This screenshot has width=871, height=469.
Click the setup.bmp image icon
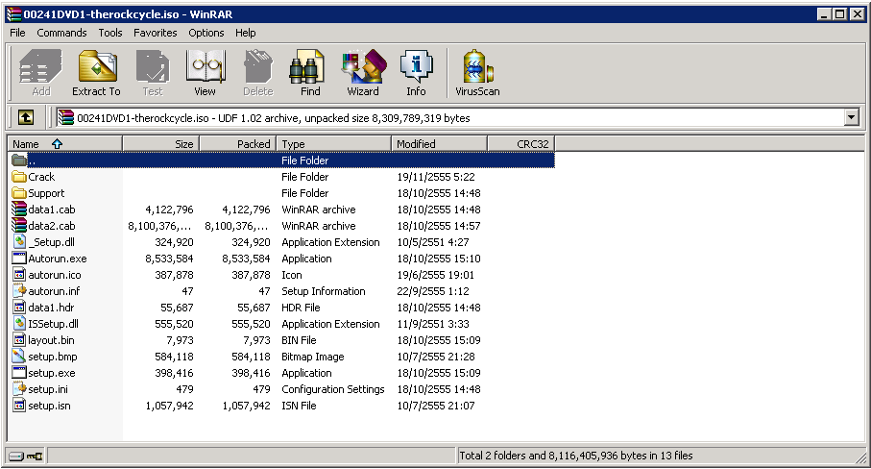point(19,356)
